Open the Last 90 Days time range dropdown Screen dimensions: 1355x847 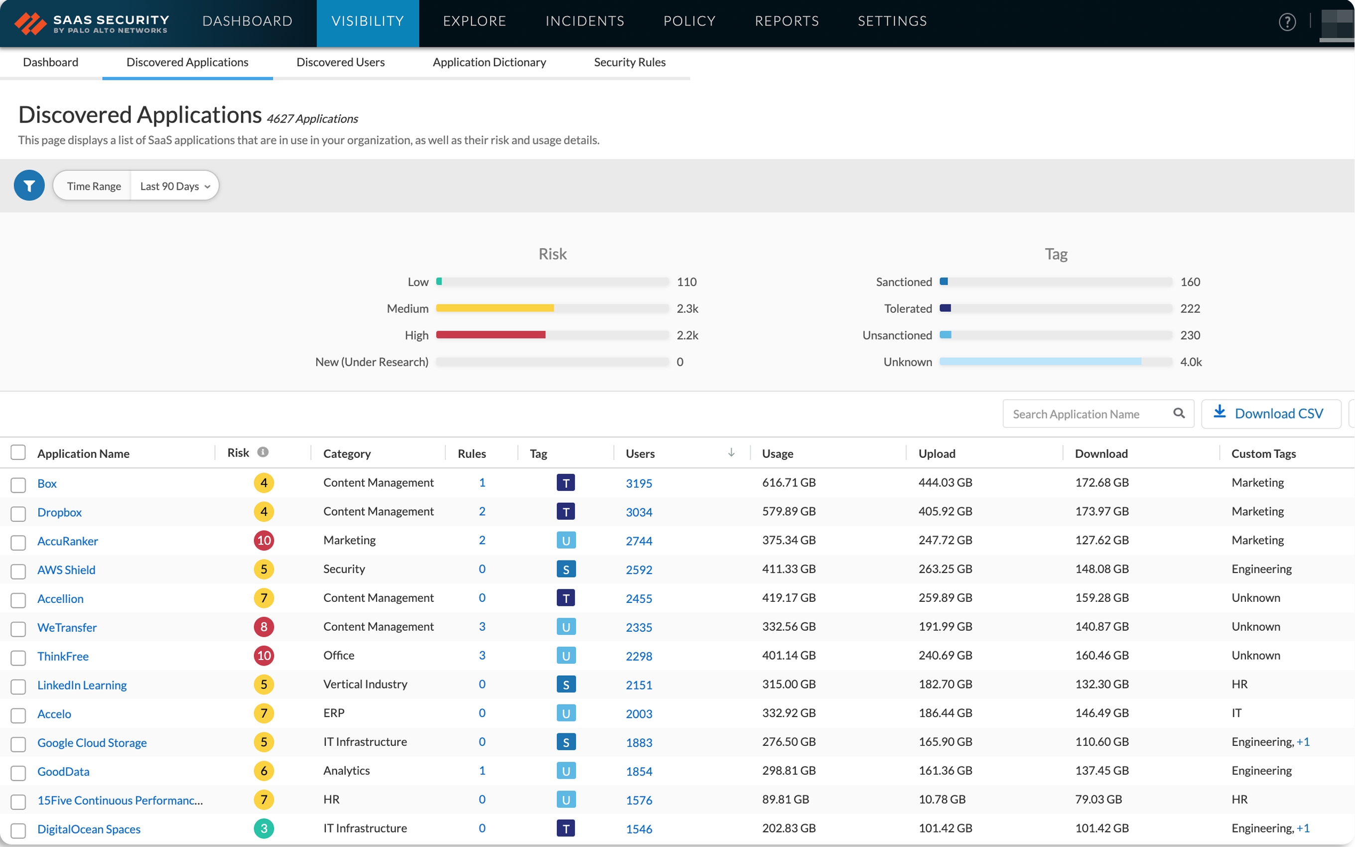[x=175, y=186]
